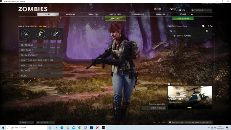This screenshot has height=130, width=231.
Task: Click the Settings button at bottom
Action: pos(45,122)
